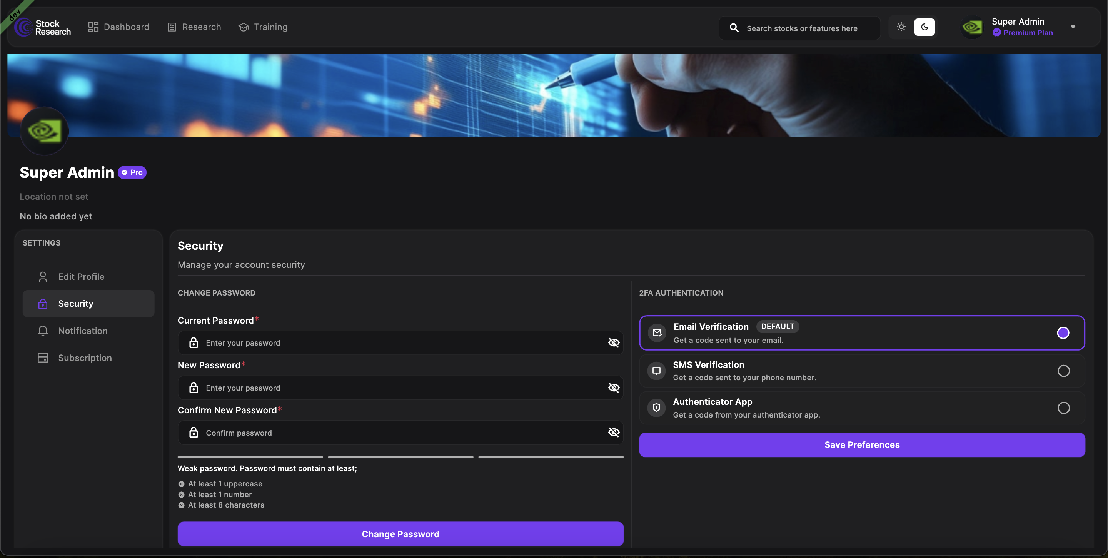The width and height of the screenshot is (1108, 558).
Task: Click the Pro badge
Action: click(132, 172)
